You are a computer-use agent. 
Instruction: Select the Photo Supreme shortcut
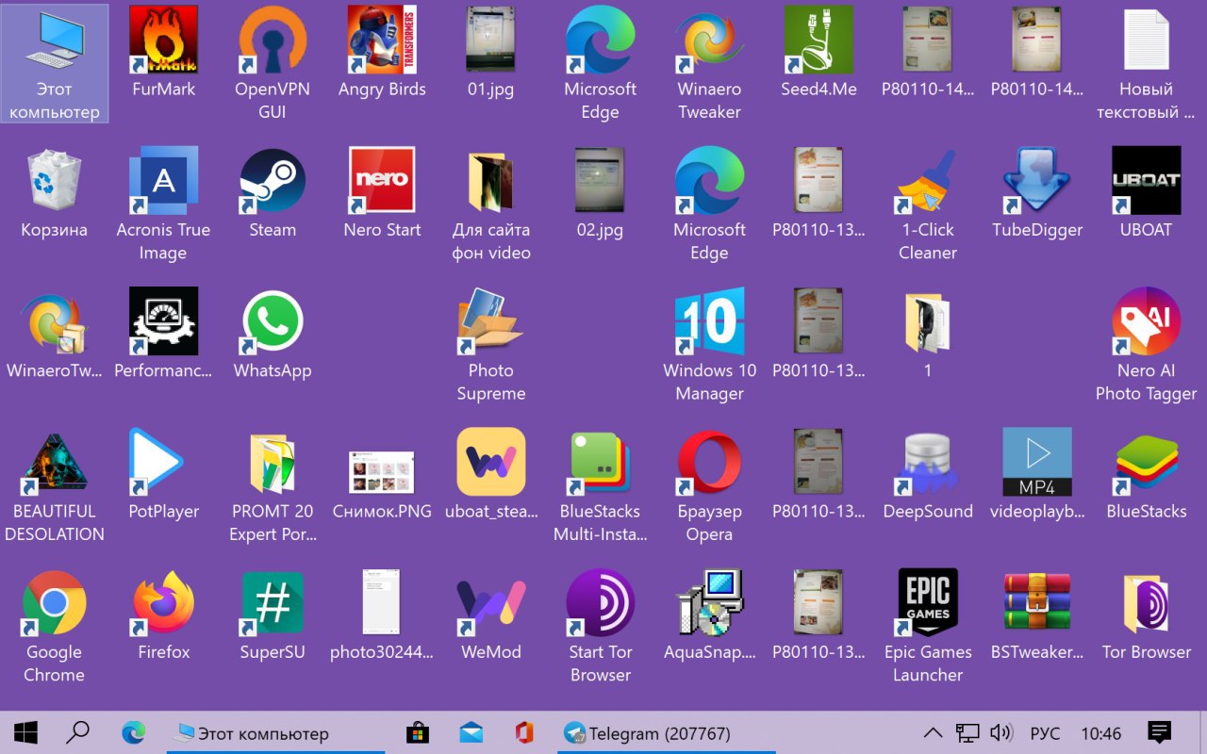coord(491,322)
